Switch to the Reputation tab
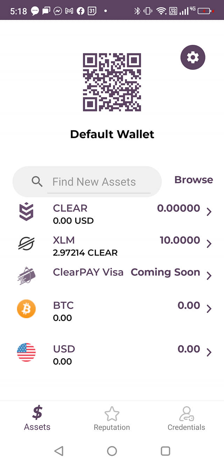 point(112,419)
